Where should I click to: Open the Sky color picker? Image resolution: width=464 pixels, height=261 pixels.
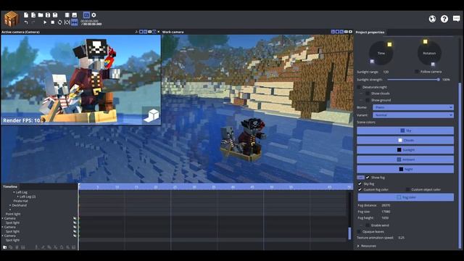pyautogui.click(x=405, y=130)
